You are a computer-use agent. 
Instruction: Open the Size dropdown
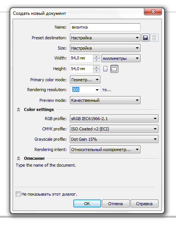[105, 48]
